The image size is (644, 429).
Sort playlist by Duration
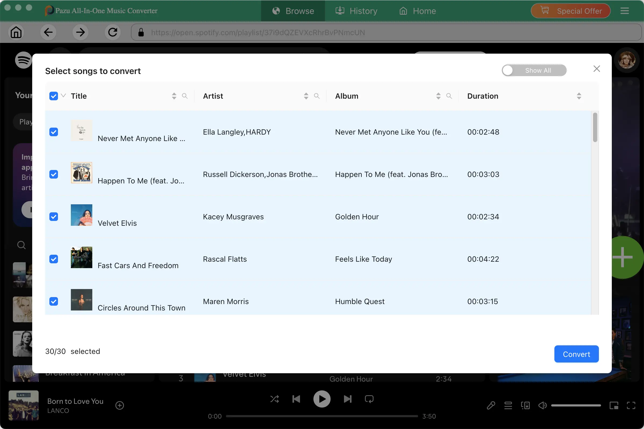click(x=579, y=96)
